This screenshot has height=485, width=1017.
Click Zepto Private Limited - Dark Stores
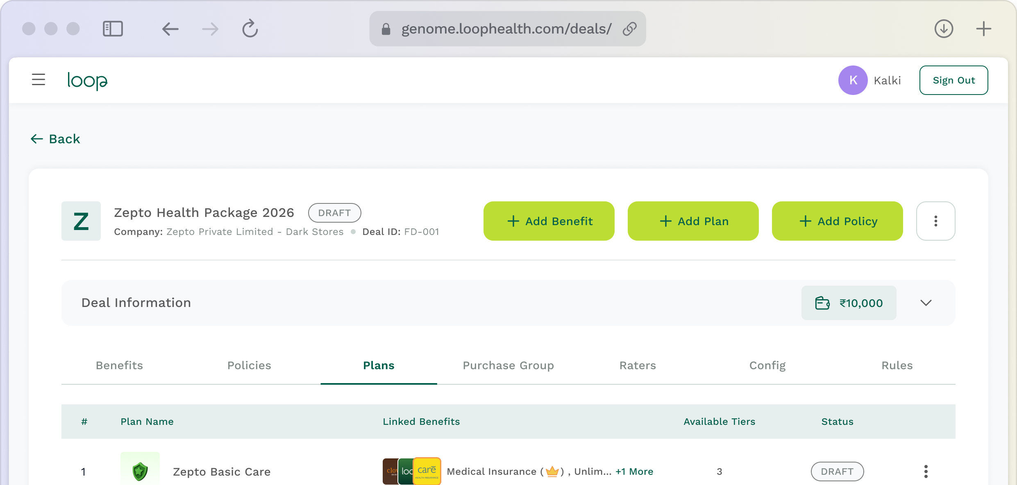pos(255,232)
